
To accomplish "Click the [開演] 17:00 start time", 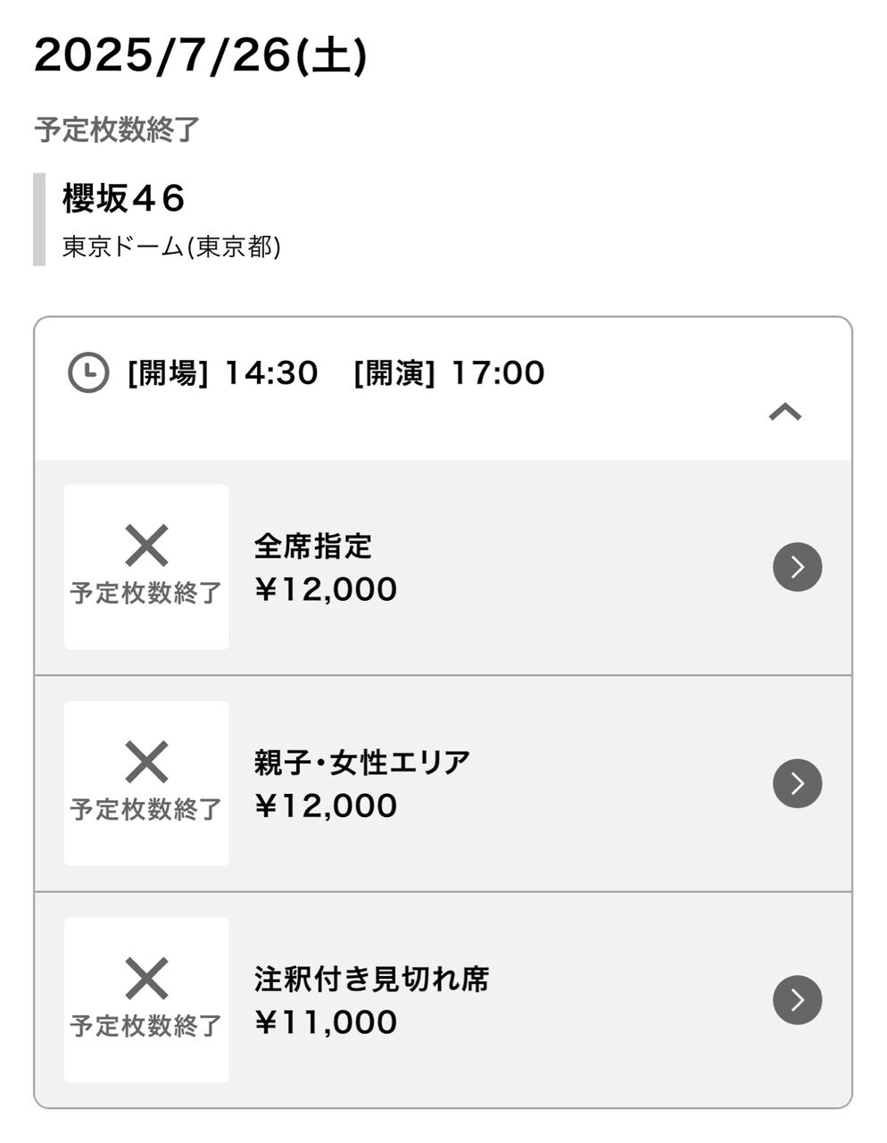I will [x=449, y=372].
